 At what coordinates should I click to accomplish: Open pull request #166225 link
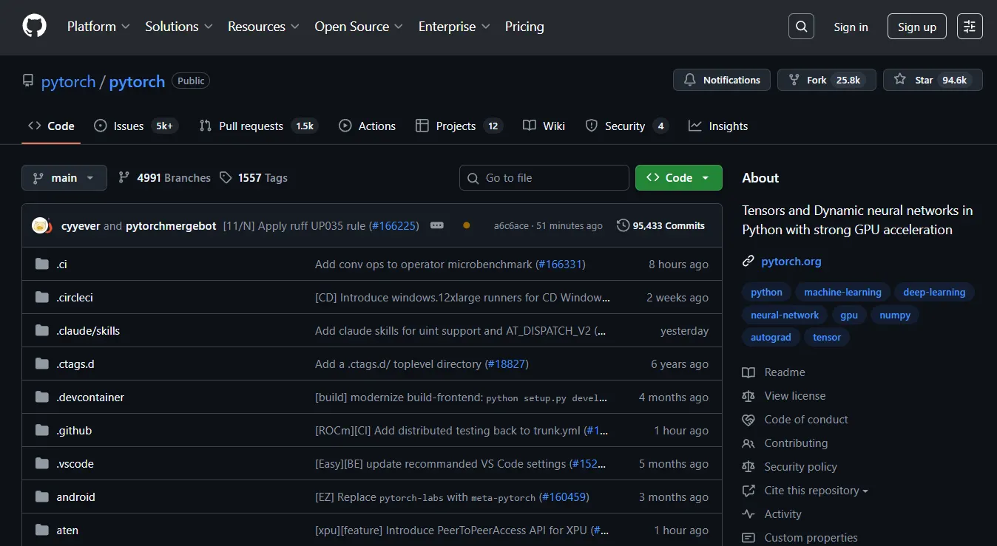[x=393, y=225]
